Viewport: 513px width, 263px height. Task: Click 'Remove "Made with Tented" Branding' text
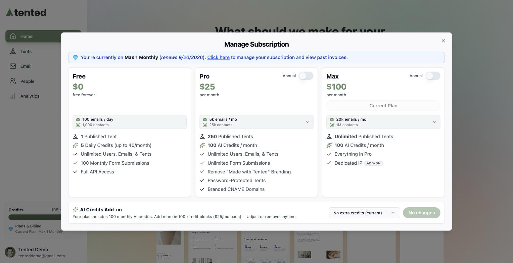[249, 172]
